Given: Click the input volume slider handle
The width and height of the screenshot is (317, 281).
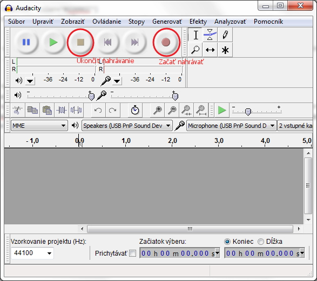Looking at the screenshot, I should (175, 97).
